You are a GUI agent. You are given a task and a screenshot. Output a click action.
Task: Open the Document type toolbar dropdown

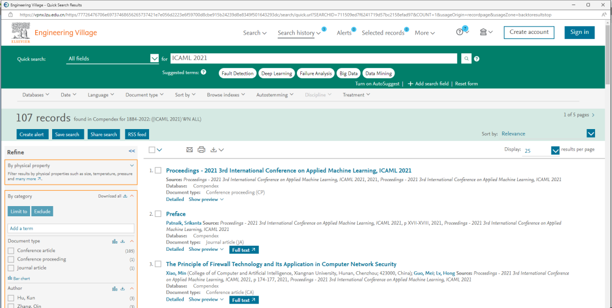[x=144, y=95]
